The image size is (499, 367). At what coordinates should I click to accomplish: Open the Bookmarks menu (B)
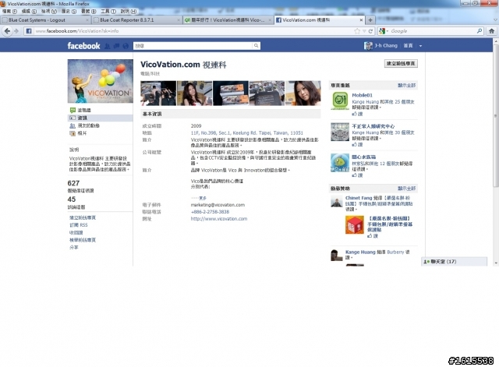click(89, 11)
